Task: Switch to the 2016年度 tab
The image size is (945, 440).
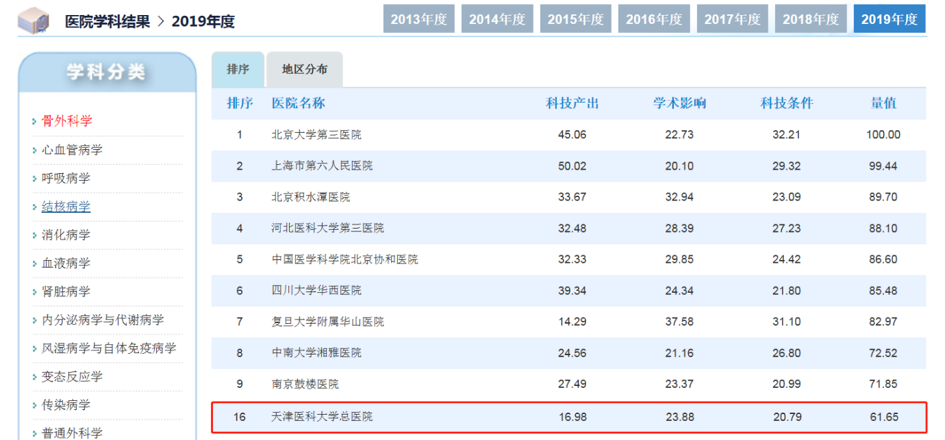Action: (654, 18)
